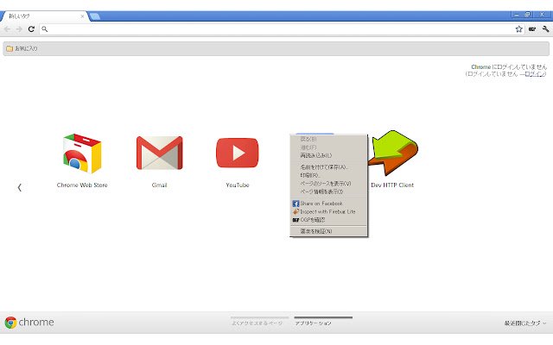Click the Chrome logo in footer
The image size is (553, 345).
click(29, 323)
